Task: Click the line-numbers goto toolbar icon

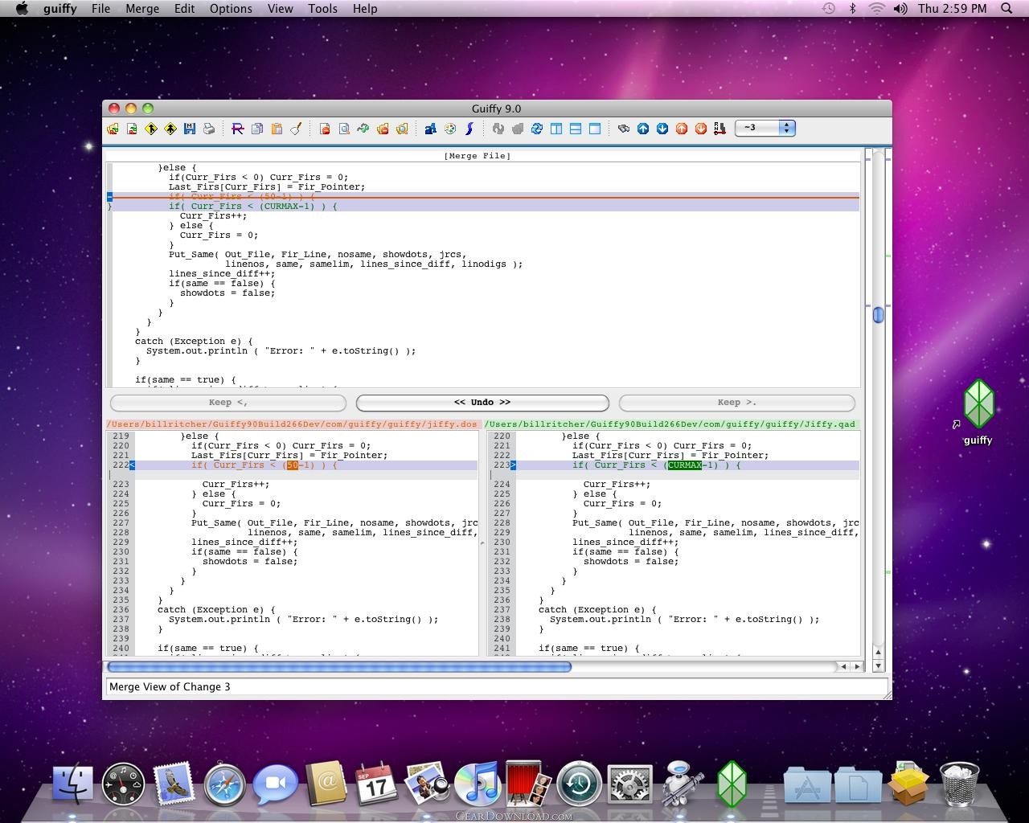Action: (x=719, y=129)
